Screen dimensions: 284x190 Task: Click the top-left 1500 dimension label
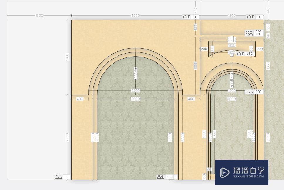(39, 16)
